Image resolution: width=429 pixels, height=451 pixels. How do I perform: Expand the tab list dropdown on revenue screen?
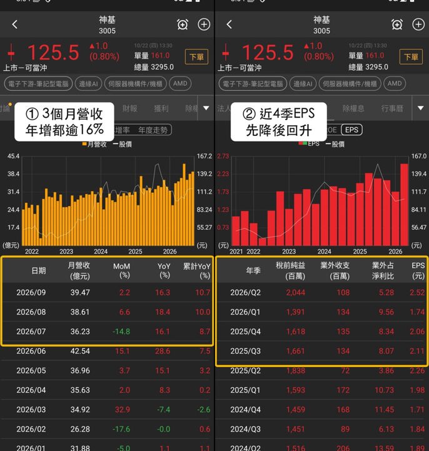pos(206,108)
